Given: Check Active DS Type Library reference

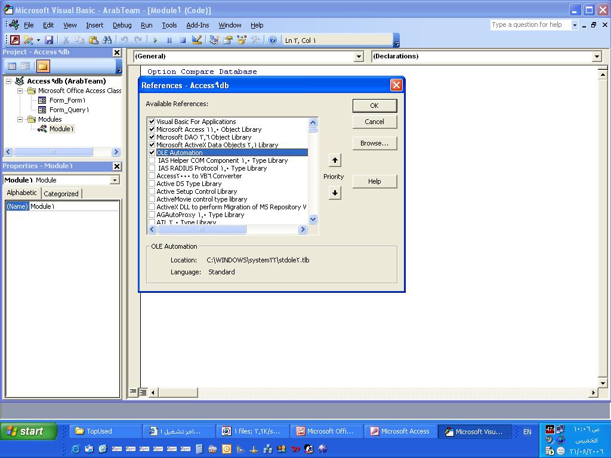Looking at the screenshot, I should tap(152, 184).
